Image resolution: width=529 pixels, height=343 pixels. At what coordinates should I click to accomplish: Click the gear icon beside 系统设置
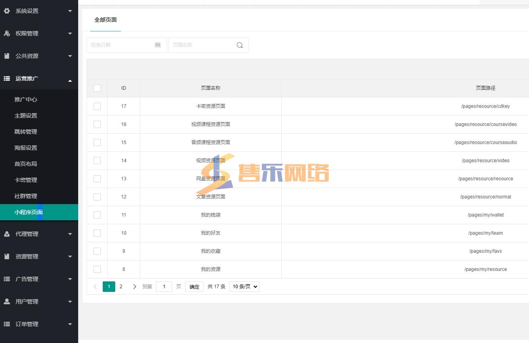(x=7, y=11)
